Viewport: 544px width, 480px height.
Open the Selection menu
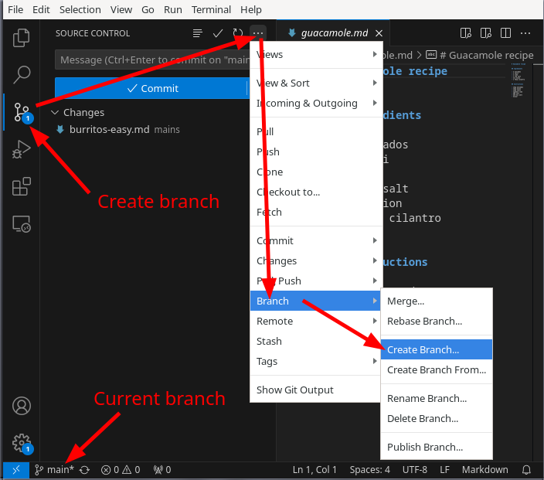(80, 10)
